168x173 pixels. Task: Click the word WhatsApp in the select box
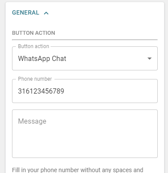[34, 58]
